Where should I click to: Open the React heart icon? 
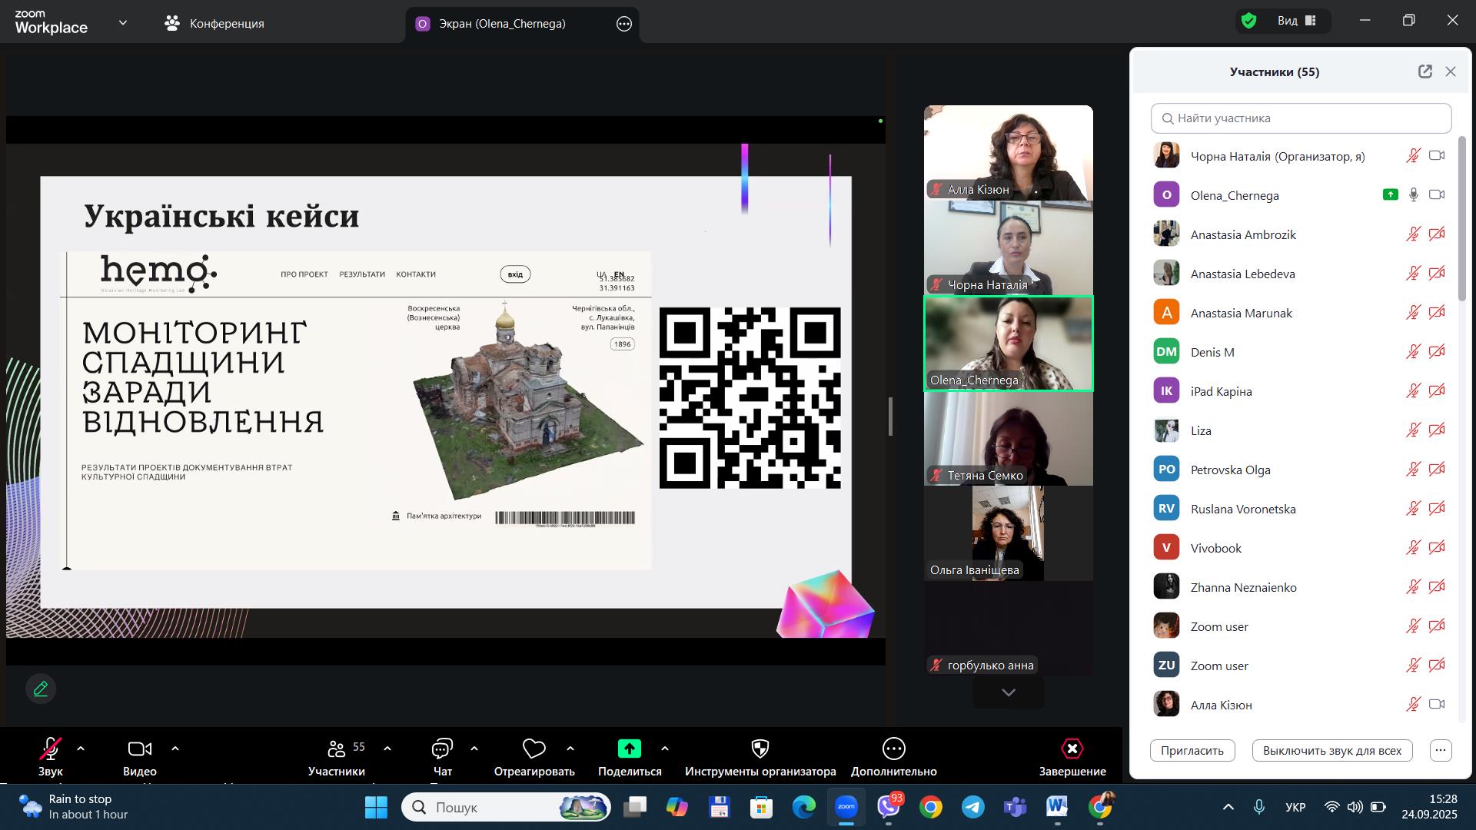tap(534, 749)
